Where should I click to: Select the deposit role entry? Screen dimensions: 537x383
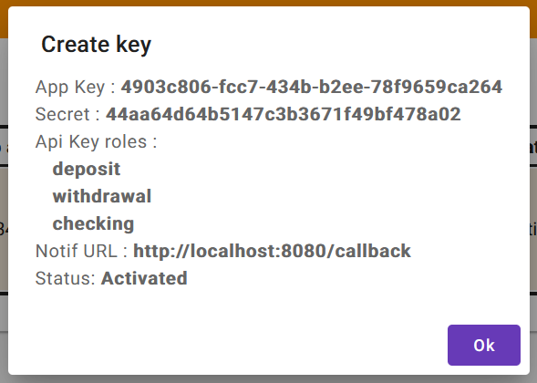click(x=87, y=169)
